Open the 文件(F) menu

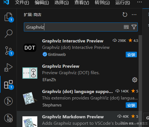[22, 3]
